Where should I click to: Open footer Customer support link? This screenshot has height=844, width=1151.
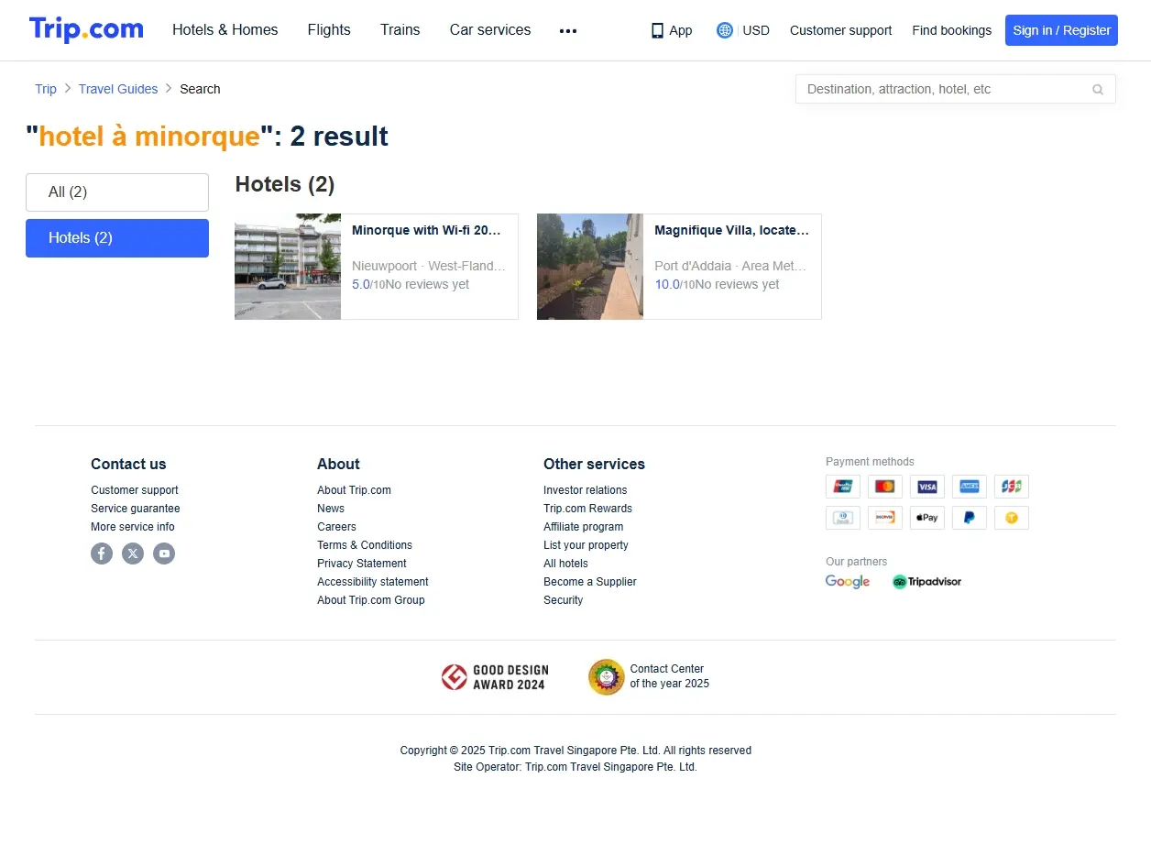point(135,490)
